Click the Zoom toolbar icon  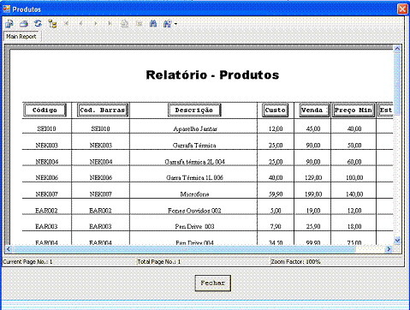point(168,24)
